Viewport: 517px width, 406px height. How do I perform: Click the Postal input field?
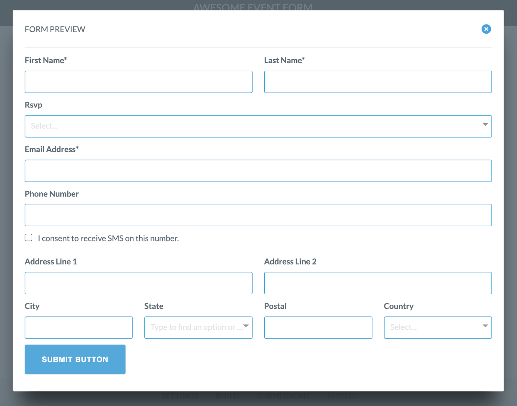click(x=318, y=328)
